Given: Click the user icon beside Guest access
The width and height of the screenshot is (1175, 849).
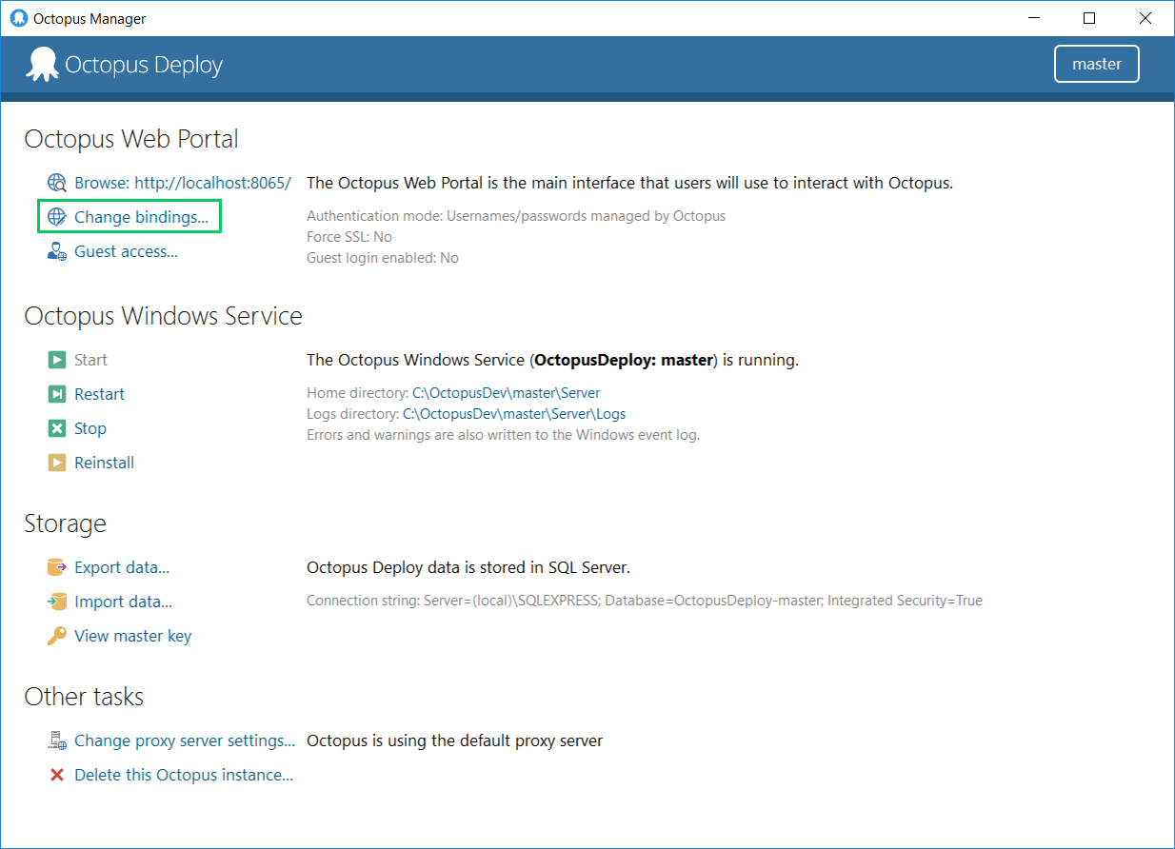Looking at the screenshot, I should (x=57, y=251).
